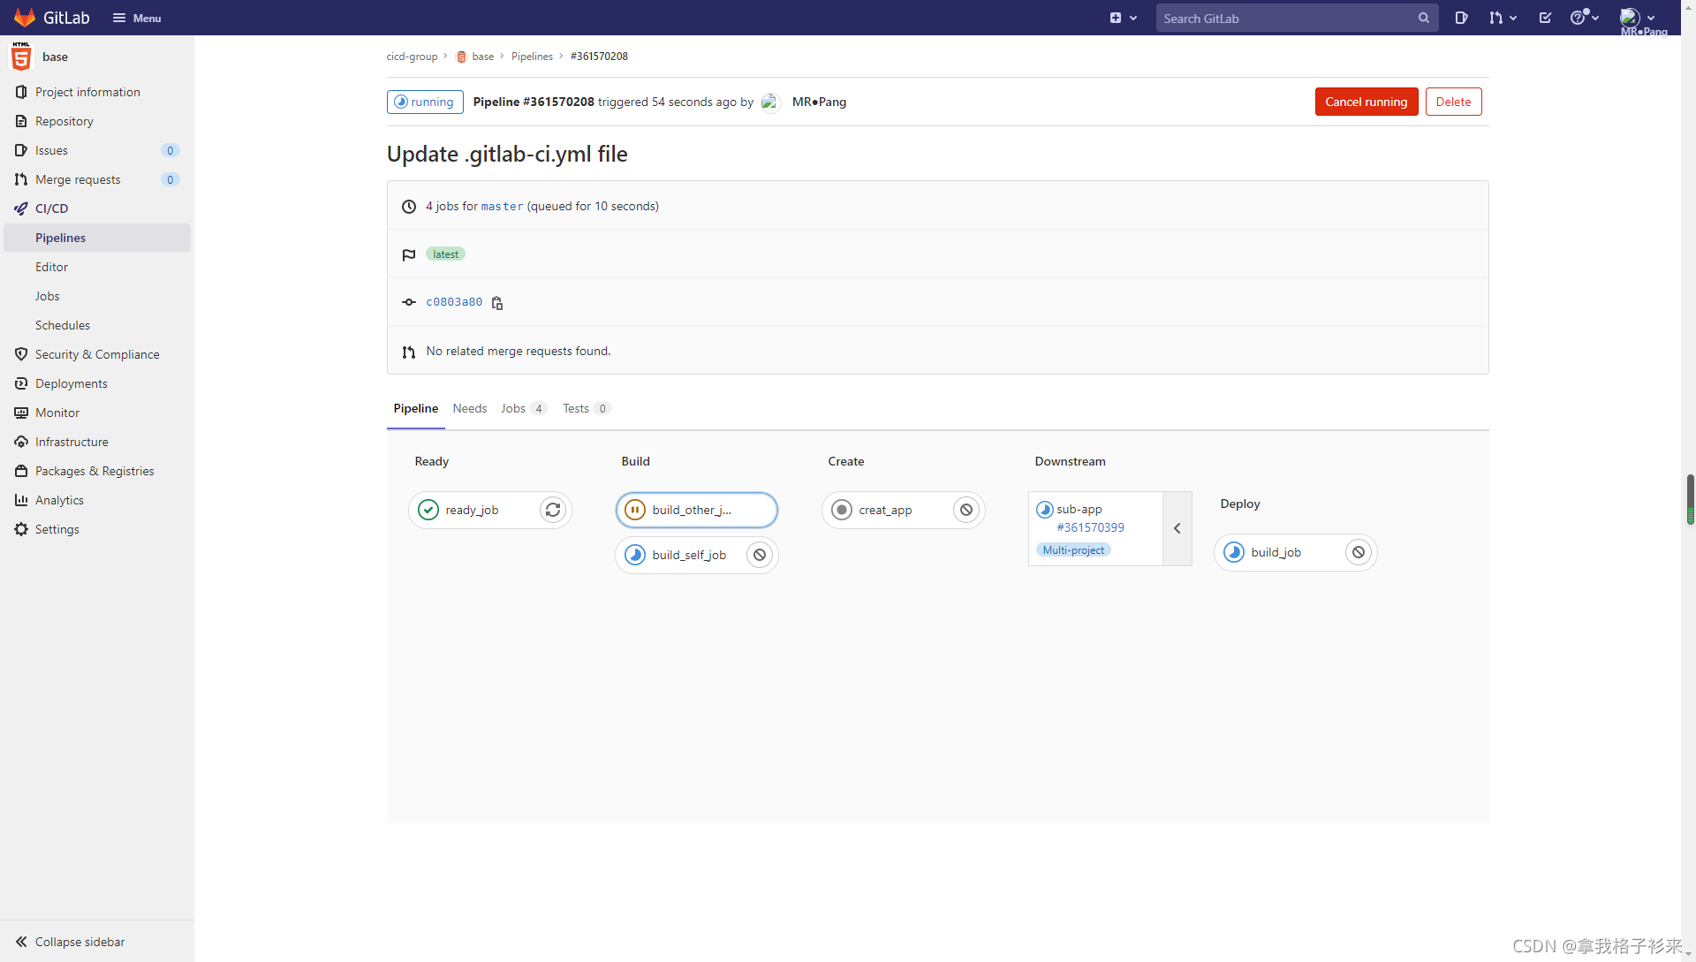Cancel the build_self_job job
Image resolution: width=1696 pixels, height=962 pixels.
(x=760, y=555)
